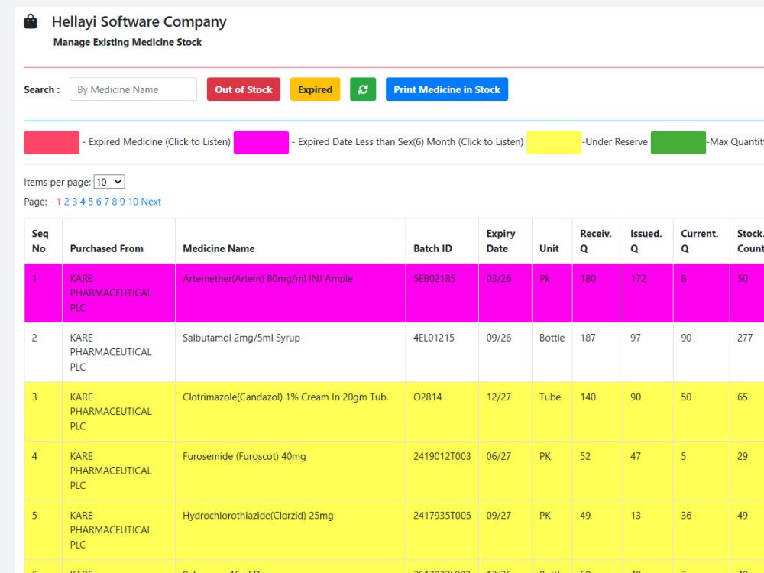Open the Items per page dropdown
Screen dimensions: 764x573
click(109, 182)
